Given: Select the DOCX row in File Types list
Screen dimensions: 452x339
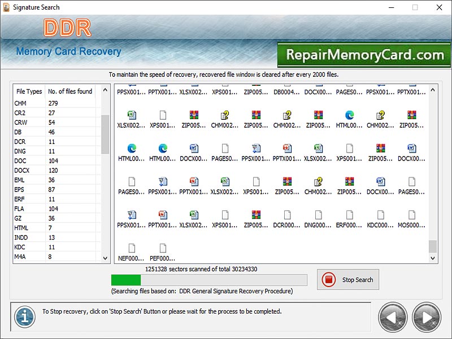Looking at the screenshot, I should click(x=28, y=170).
